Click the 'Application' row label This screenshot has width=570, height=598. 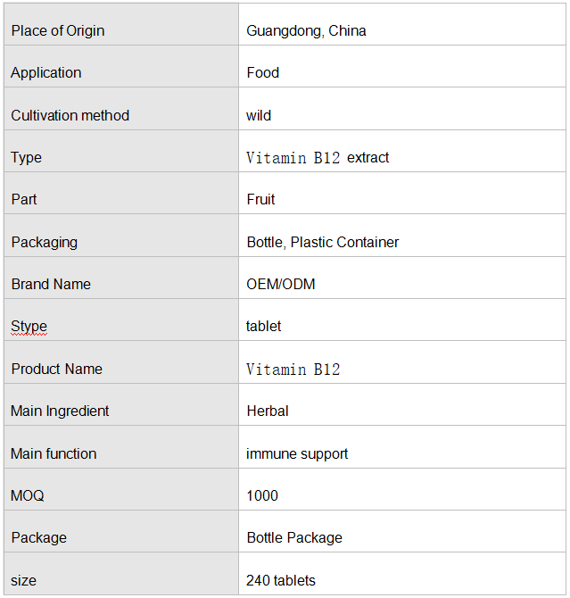(x=46, y=72)
